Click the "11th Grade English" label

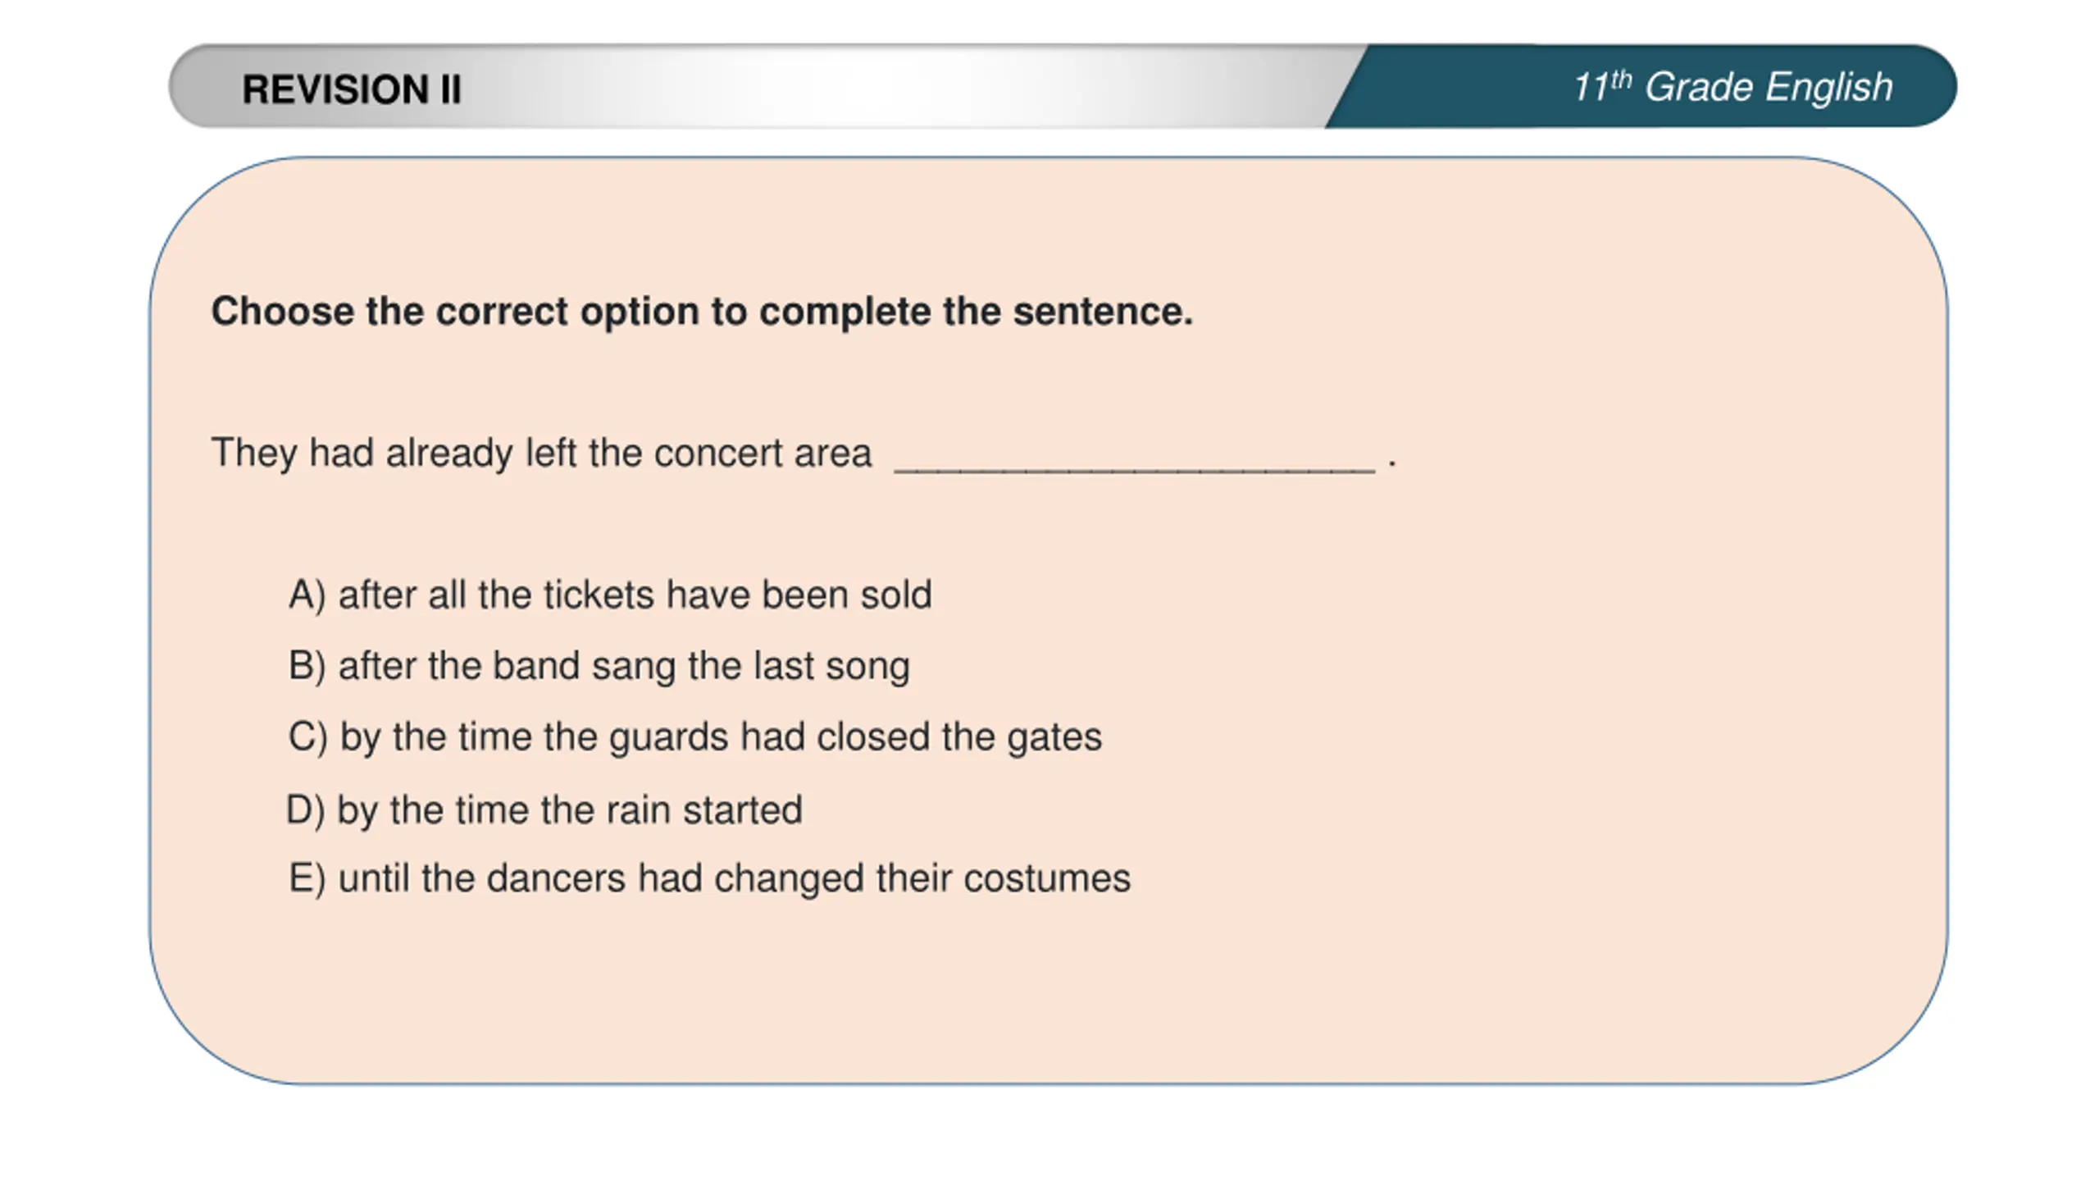coord(1732,87)
